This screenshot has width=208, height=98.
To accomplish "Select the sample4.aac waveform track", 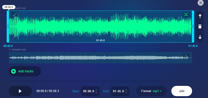I will click(x=100, y=58).
